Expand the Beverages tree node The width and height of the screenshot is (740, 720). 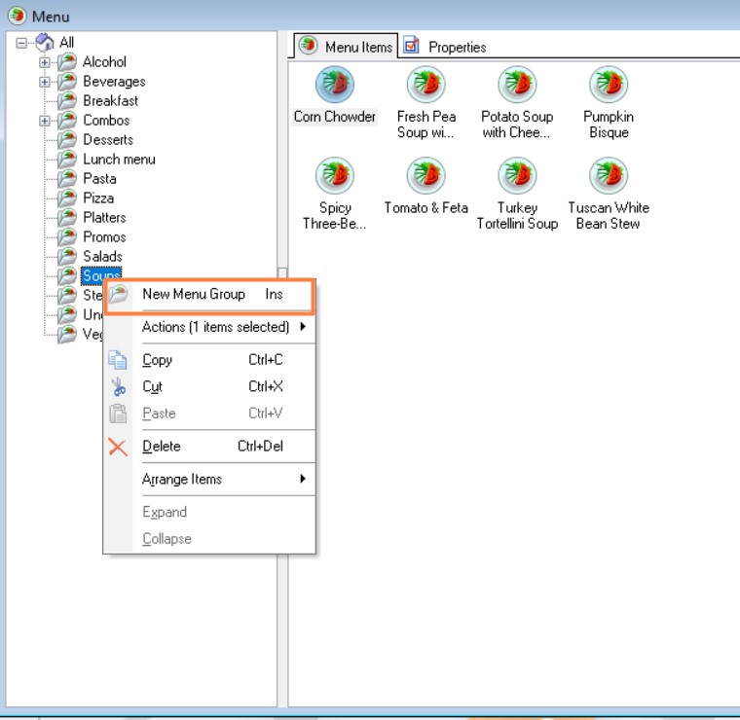tap(45, 82)
